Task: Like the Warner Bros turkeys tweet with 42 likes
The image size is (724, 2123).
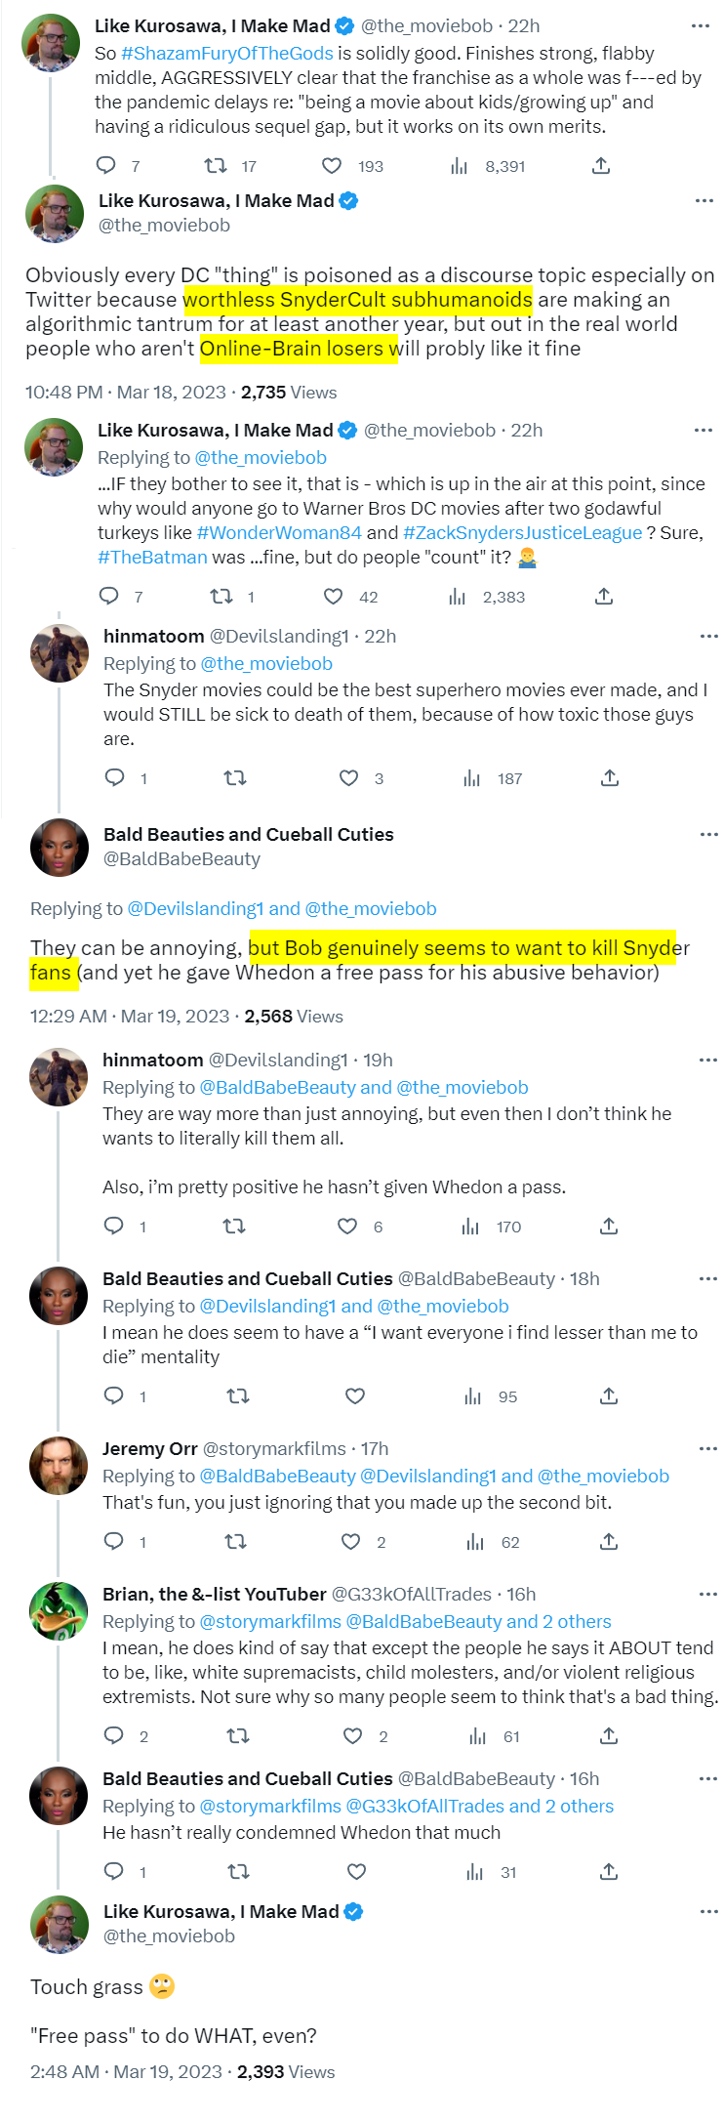Action: tap(334, 597)
